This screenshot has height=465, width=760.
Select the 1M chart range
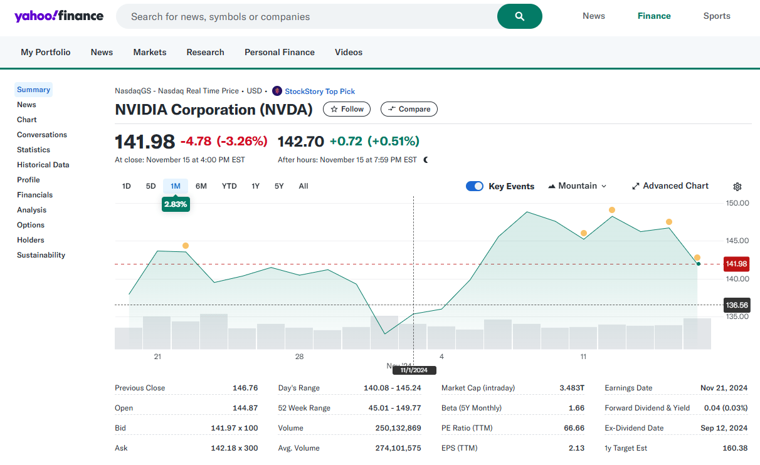tap(176, 186)
